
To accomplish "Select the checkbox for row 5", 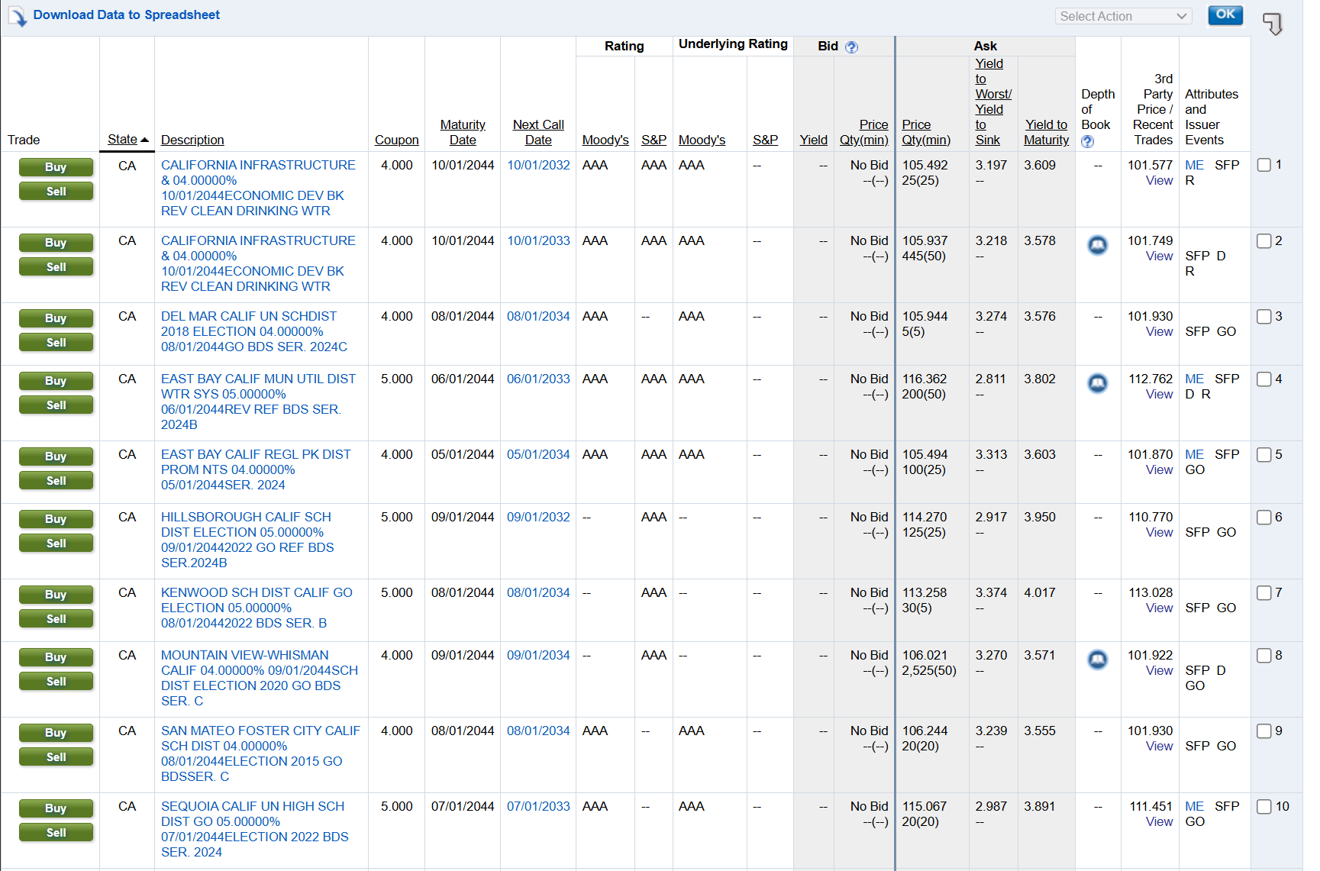I will pos(1264,455).
